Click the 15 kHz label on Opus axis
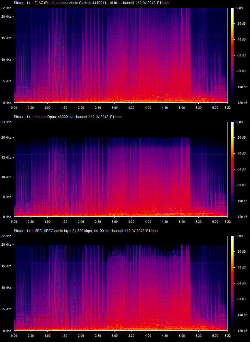This screenshot has height=342, width=250. 6,157
